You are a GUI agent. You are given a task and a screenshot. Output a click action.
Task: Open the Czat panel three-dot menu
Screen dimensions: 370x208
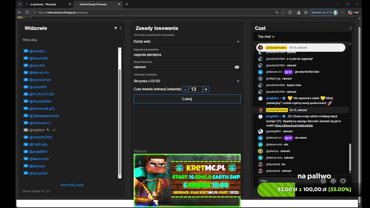(x=351, y=28)
